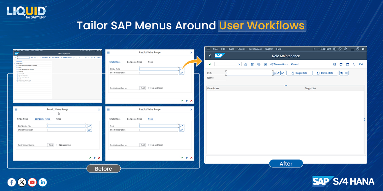
Task: Close the Composite role Restrict Value Range dialog
Action: point(99,109)
